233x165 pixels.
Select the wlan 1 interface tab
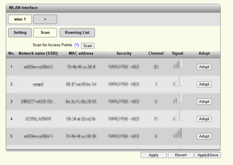coord(20,19)
